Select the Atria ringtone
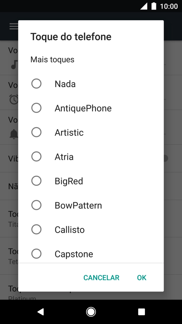This screenshot has height=324, width=182. [x=36, y=156]
